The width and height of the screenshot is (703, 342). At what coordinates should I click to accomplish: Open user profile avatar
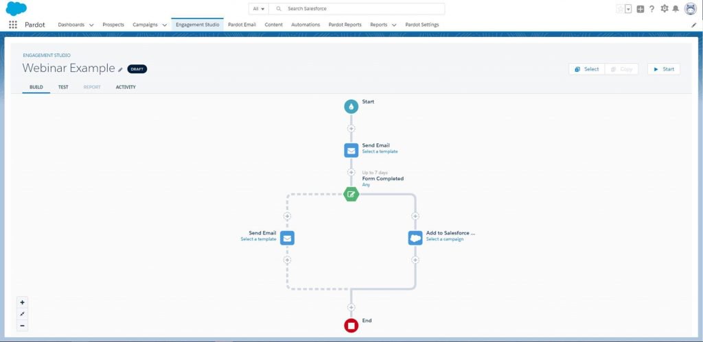point(691,8)
